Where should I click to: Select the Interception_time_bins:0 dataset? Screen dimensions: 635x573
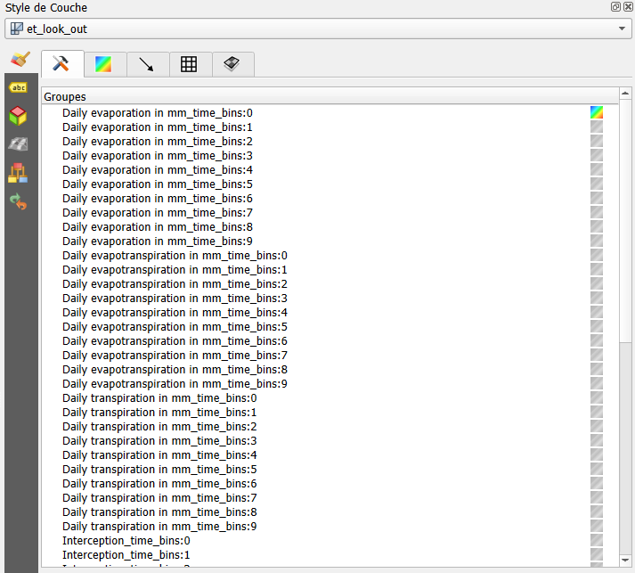(x=126, y=541)
